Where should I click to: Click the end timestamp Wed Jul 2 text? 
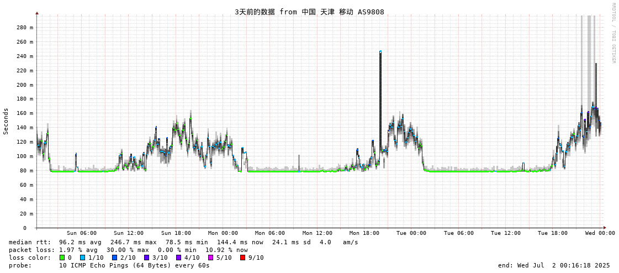pyautogui.click(x=554, y=265)
